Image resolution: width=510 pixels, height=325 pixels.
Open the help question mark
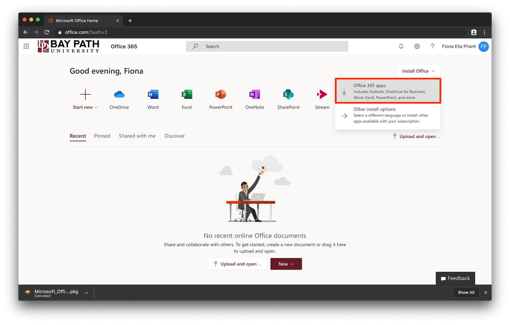pos(432,46)
